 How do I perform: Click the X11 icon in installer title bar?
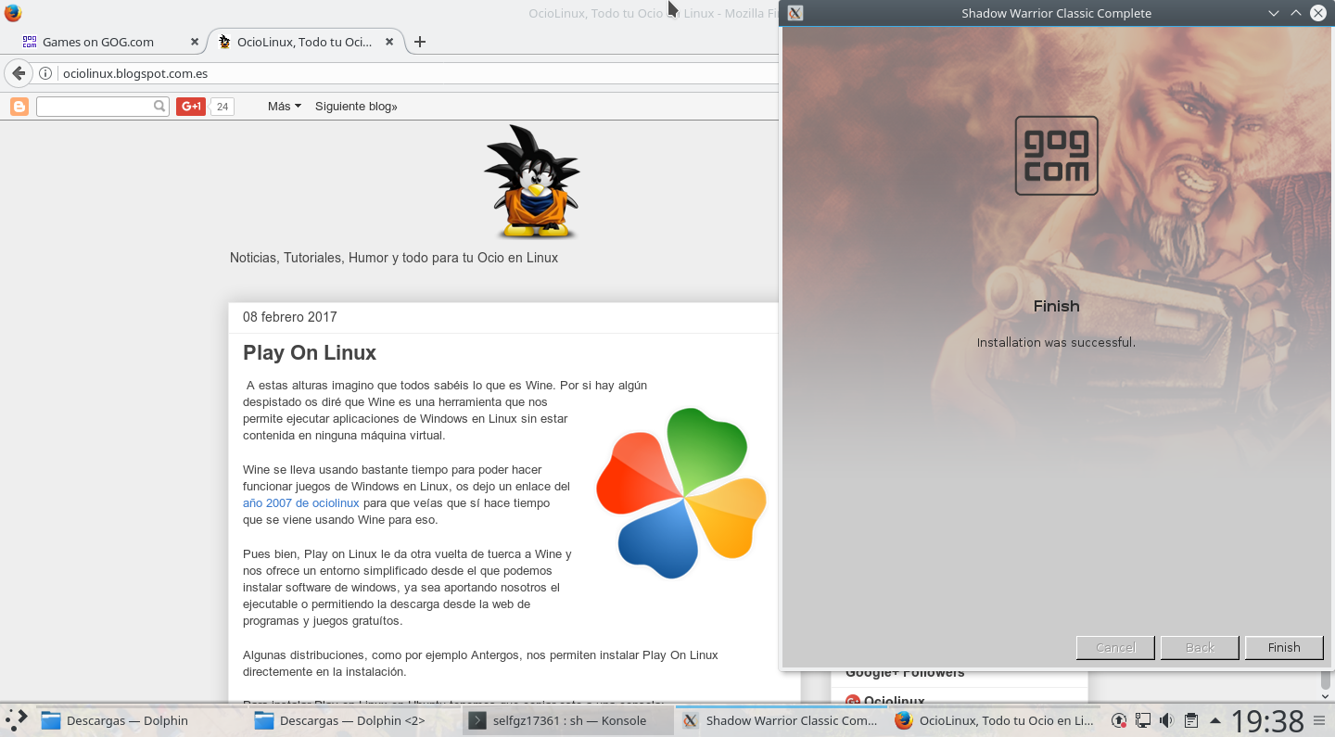(795, 13)
